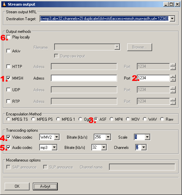Click the MMSH Adress input field
The image size is (182, 195).
click(x=84, y=78)
